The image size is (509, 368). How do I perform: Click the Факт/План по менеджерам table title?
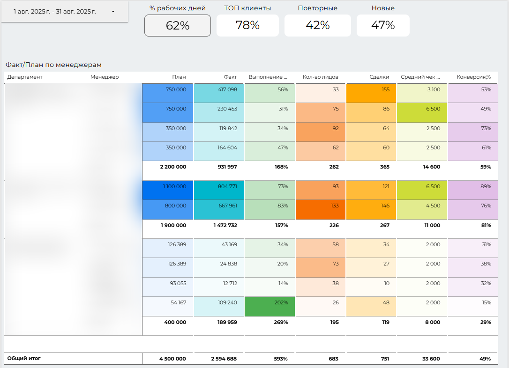pyautogui.click(x=53, y=65)
